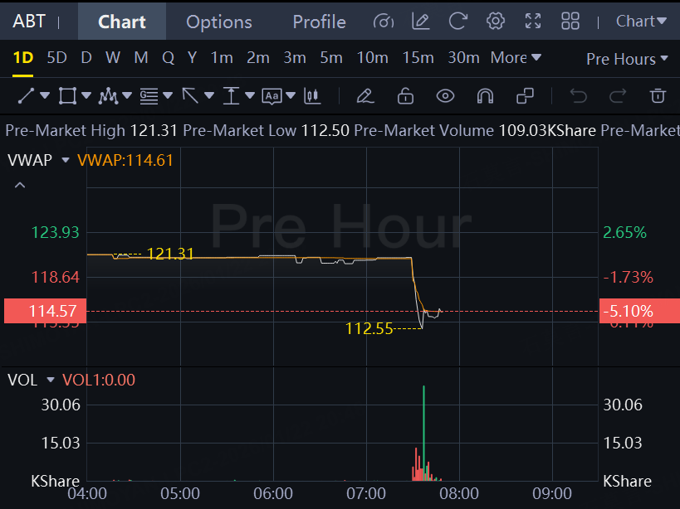680x509 pixels.
Task: Expand wave pattern options arrow
Action: point(127,95)
